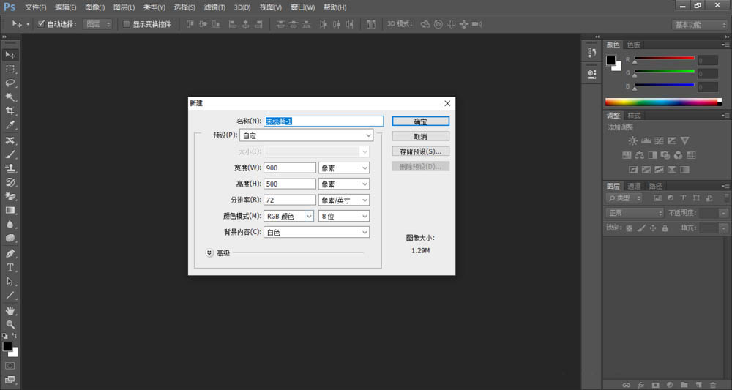Select the Lasso tool
This screenshot has height=390, width=732.
pyautogui.click(x=10, y=83)
